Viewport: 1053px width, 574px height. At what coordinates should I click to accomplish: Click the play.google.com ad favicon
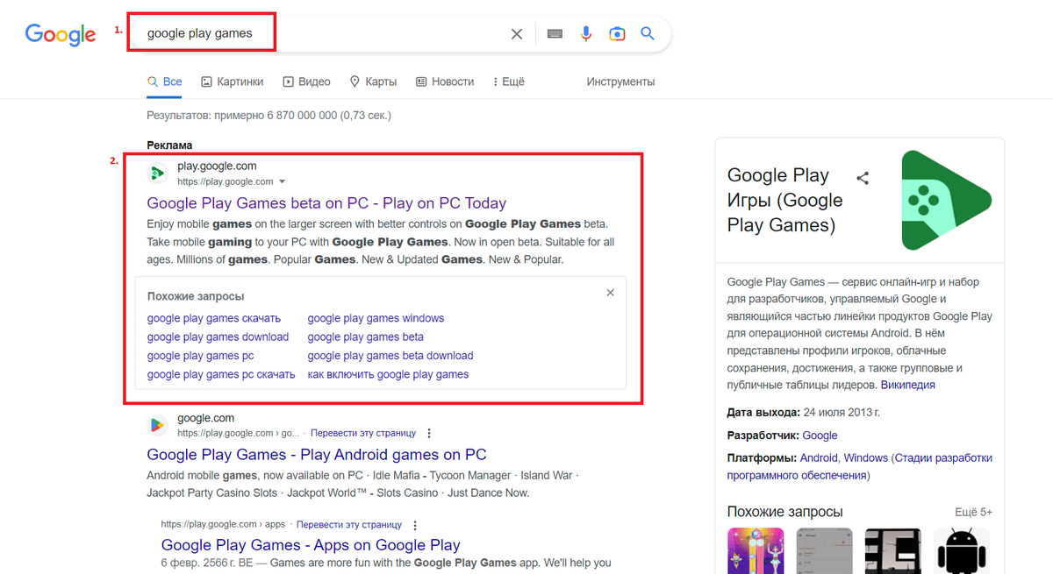[x=157, y=174]
